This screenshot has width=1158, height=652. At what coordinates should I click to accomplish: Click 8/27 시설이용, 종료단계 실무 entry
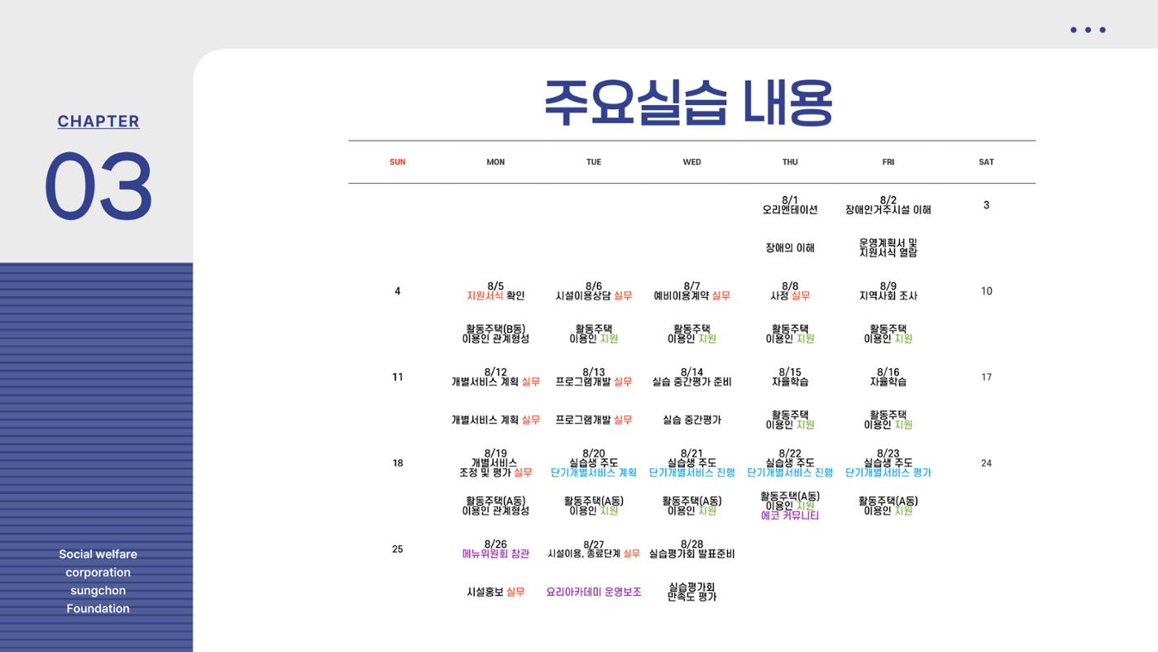tap(594, 549)
